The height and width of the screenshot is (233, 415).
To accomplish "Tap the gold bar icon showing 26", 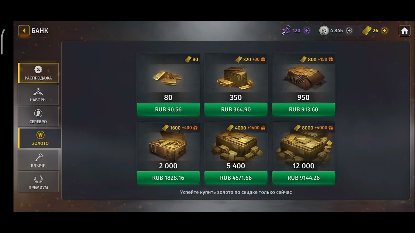I will pyautogui.click(x=366, y=31).
